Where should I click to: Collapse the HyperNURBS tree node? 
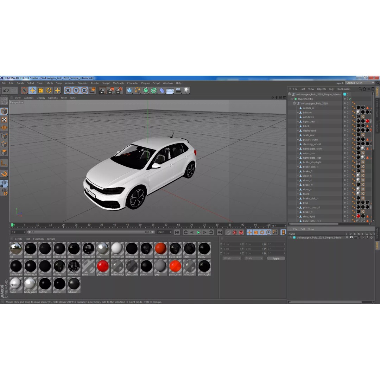(292, 99)
